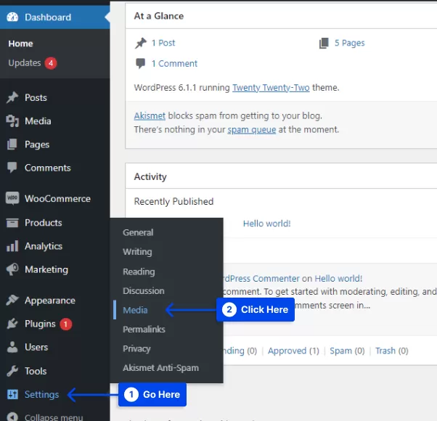This screenshot has height=421, width=437.
Task: Open the Twenty Twenty-Two theme link
Action: [x=270, y=88]
